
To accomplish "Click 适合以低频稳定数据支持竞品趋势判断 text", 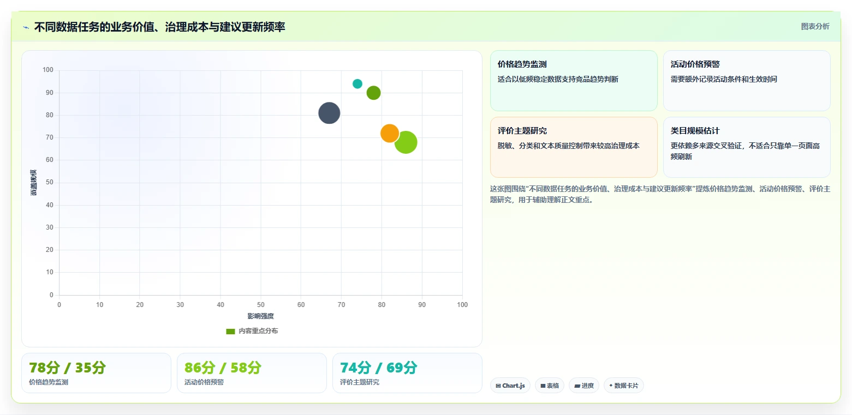I will 558,79.
